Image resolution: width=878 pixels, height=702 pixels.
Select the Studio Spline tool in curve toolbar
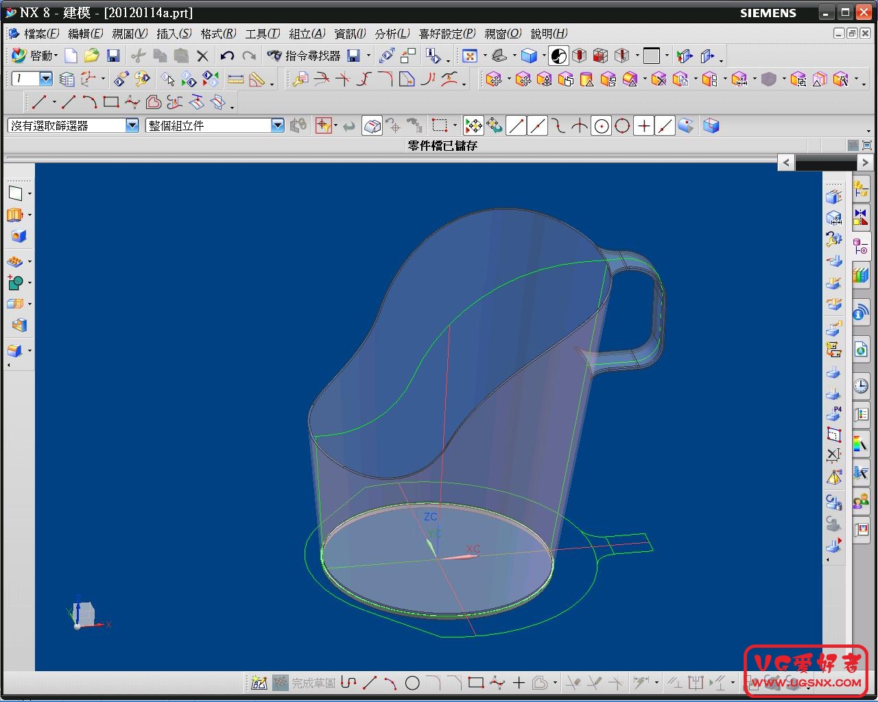click(132, 103)
